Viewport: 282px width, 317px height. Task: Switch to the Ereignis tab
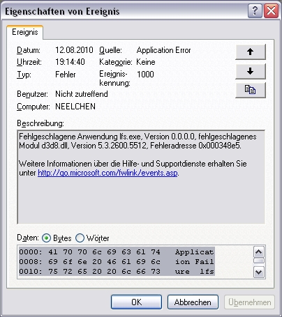pyautogui.click(x=25, y=32)
